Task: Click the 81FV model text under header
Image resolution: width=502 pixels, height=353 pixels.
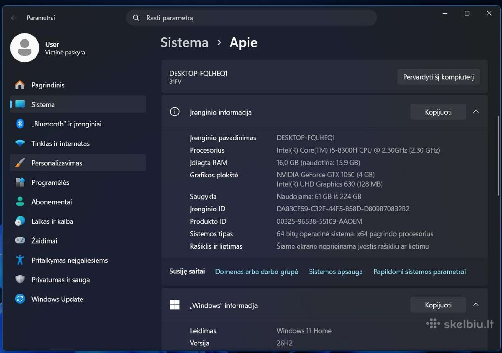Action: (175, 82)
